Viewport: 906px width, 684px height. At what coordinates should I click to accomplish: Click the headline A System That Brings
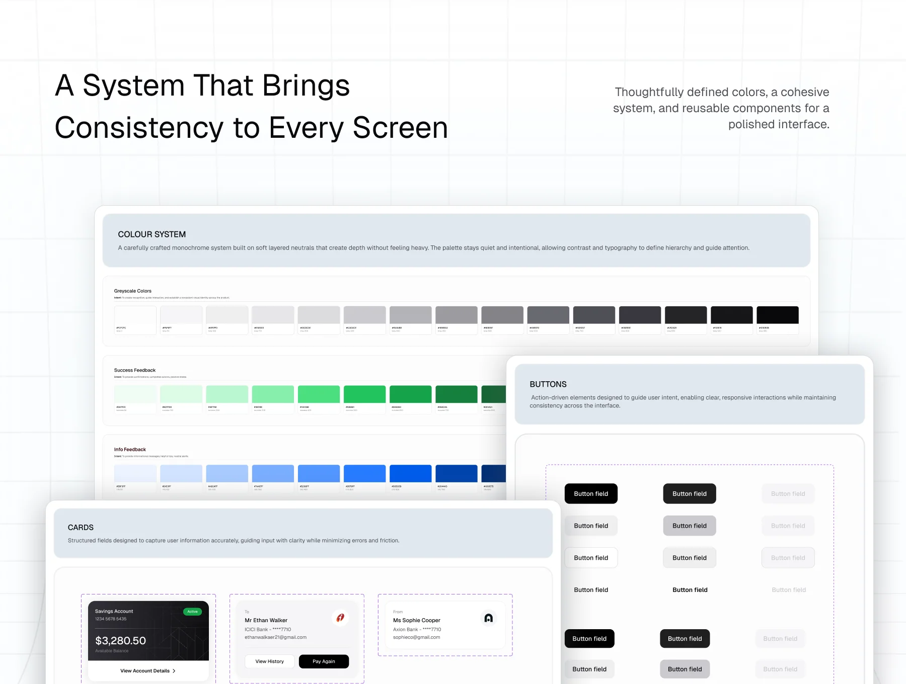pyautogui.click(x=202, y=85)
